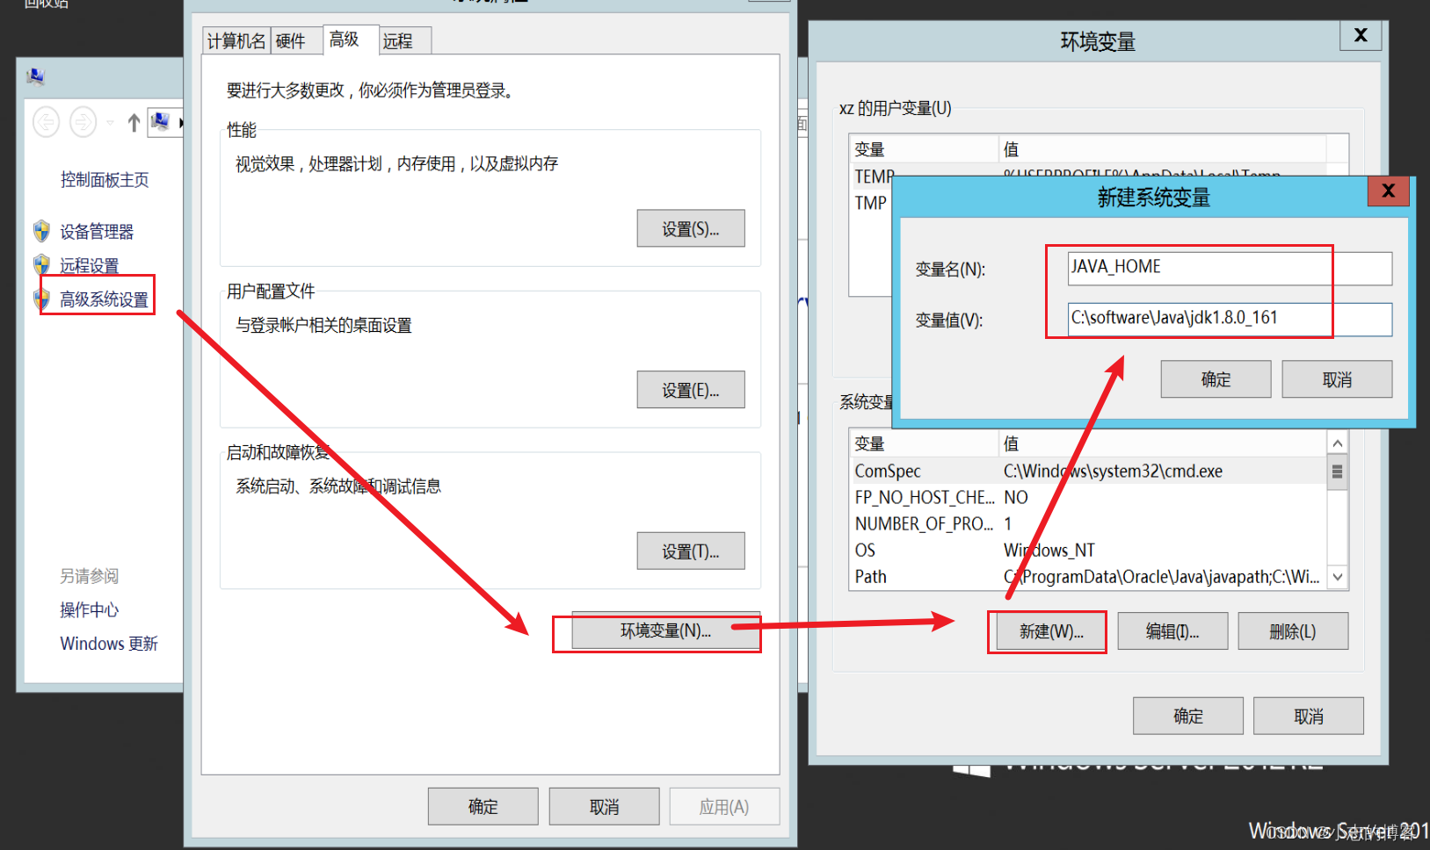Select FP_NO_HOST_CHE... system variable row
This screenshot has width=1430, height=850.
click(x=1088, y=497)
